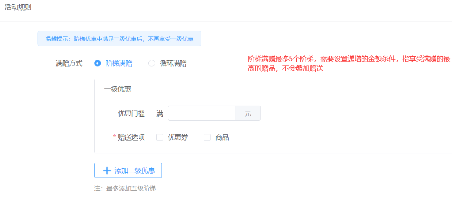Click the 商品 option label text
The image size is (452, 198).
click(x=222, y=138)
